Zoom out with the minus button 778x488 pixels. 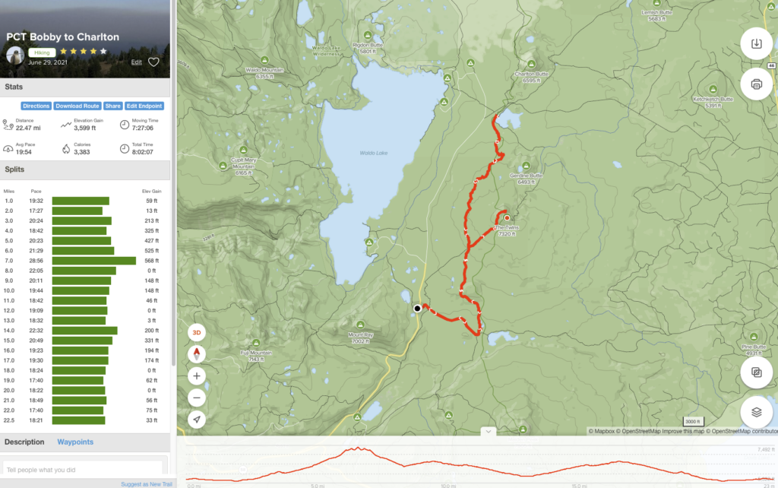[x=197, y=398]
